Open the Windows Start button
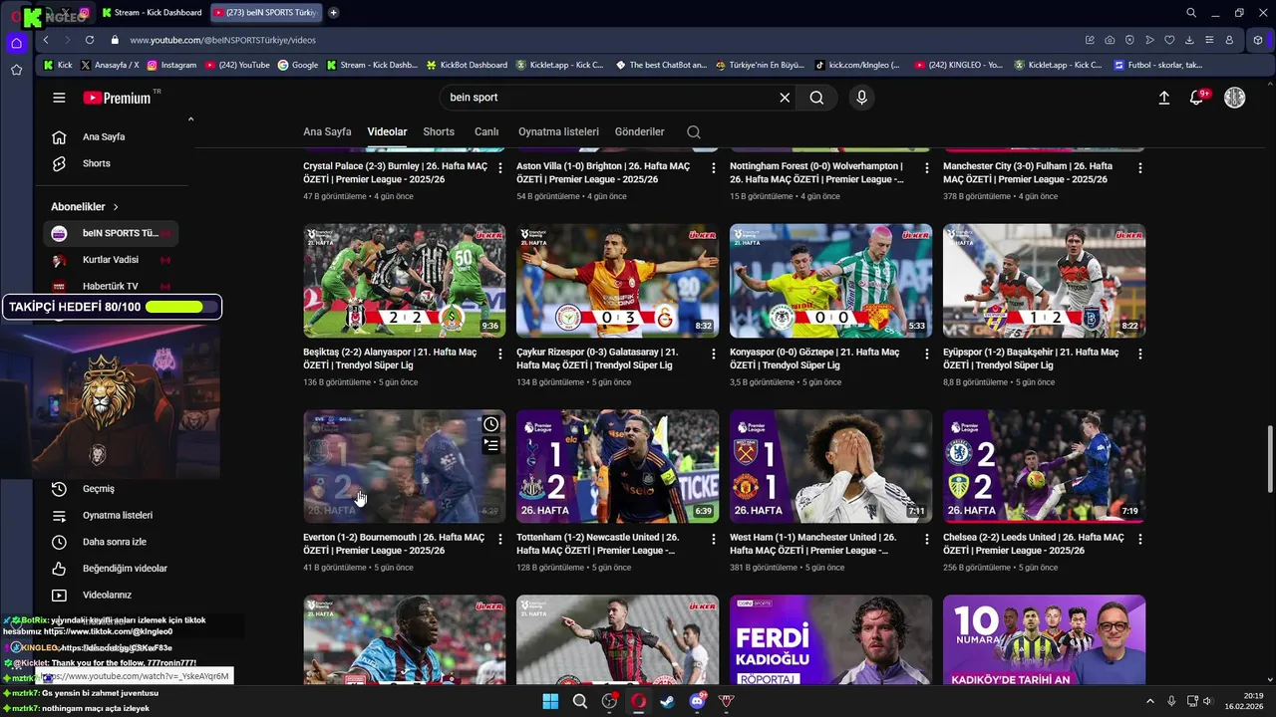 click(x=550, y=701)
